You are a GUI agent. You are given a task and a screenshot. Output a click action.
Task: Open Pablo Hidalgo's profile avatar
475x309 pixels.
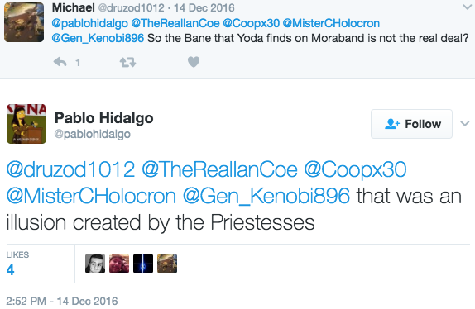(x=26, y=124)
